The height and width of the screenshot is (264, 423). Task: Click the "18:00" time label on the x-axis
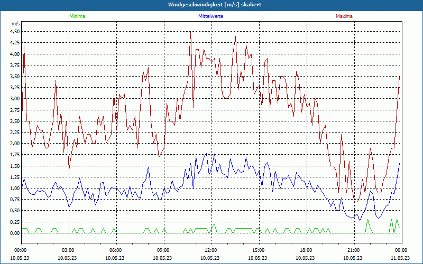pos(307,250)
